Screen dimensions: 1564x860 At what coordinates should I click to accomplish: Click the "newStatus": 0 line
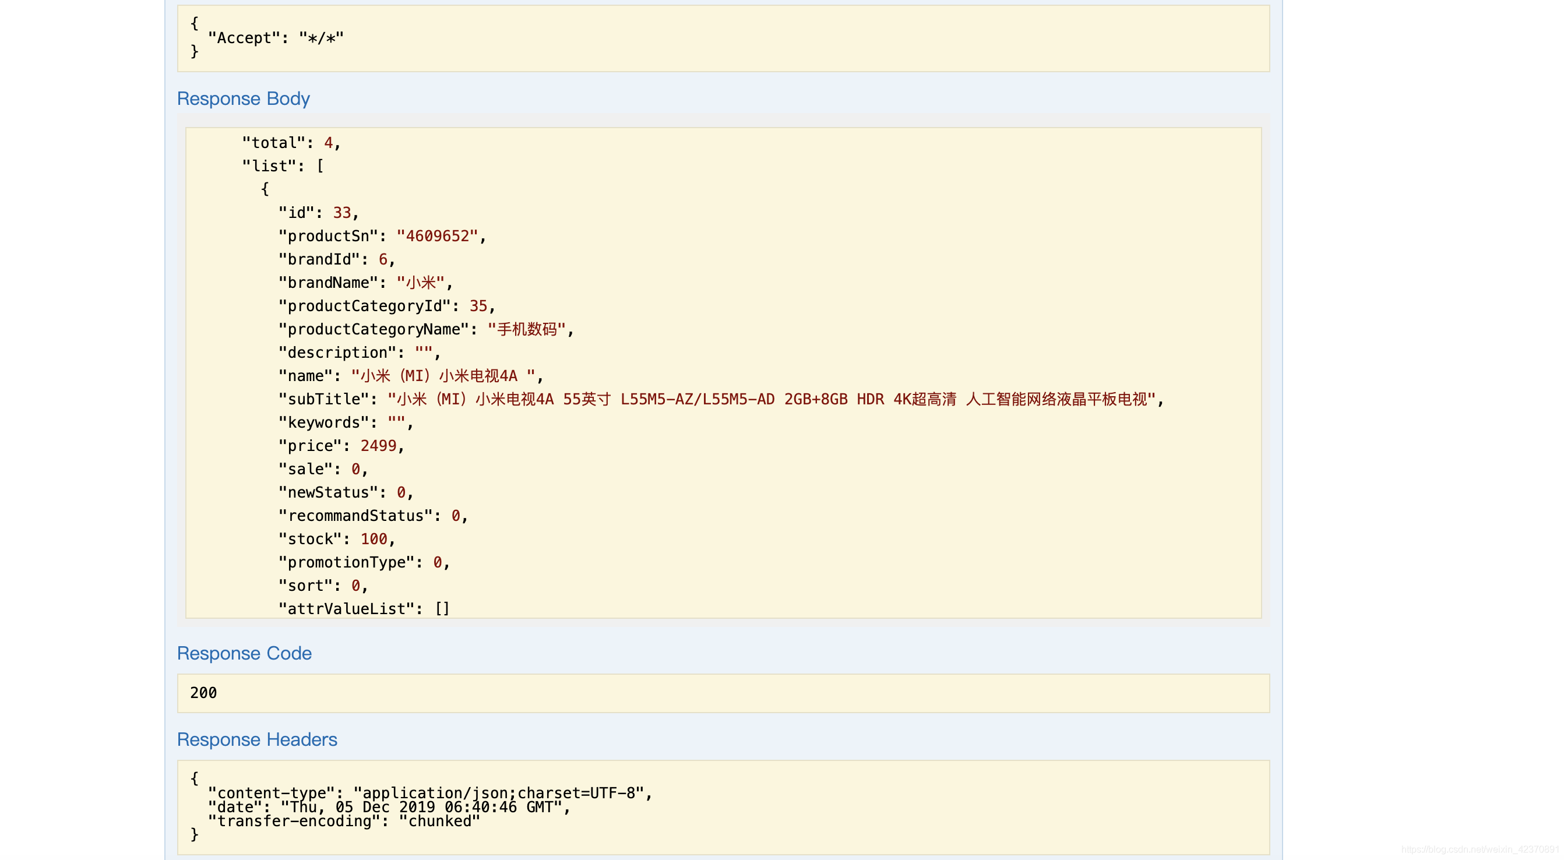point(346,493)
